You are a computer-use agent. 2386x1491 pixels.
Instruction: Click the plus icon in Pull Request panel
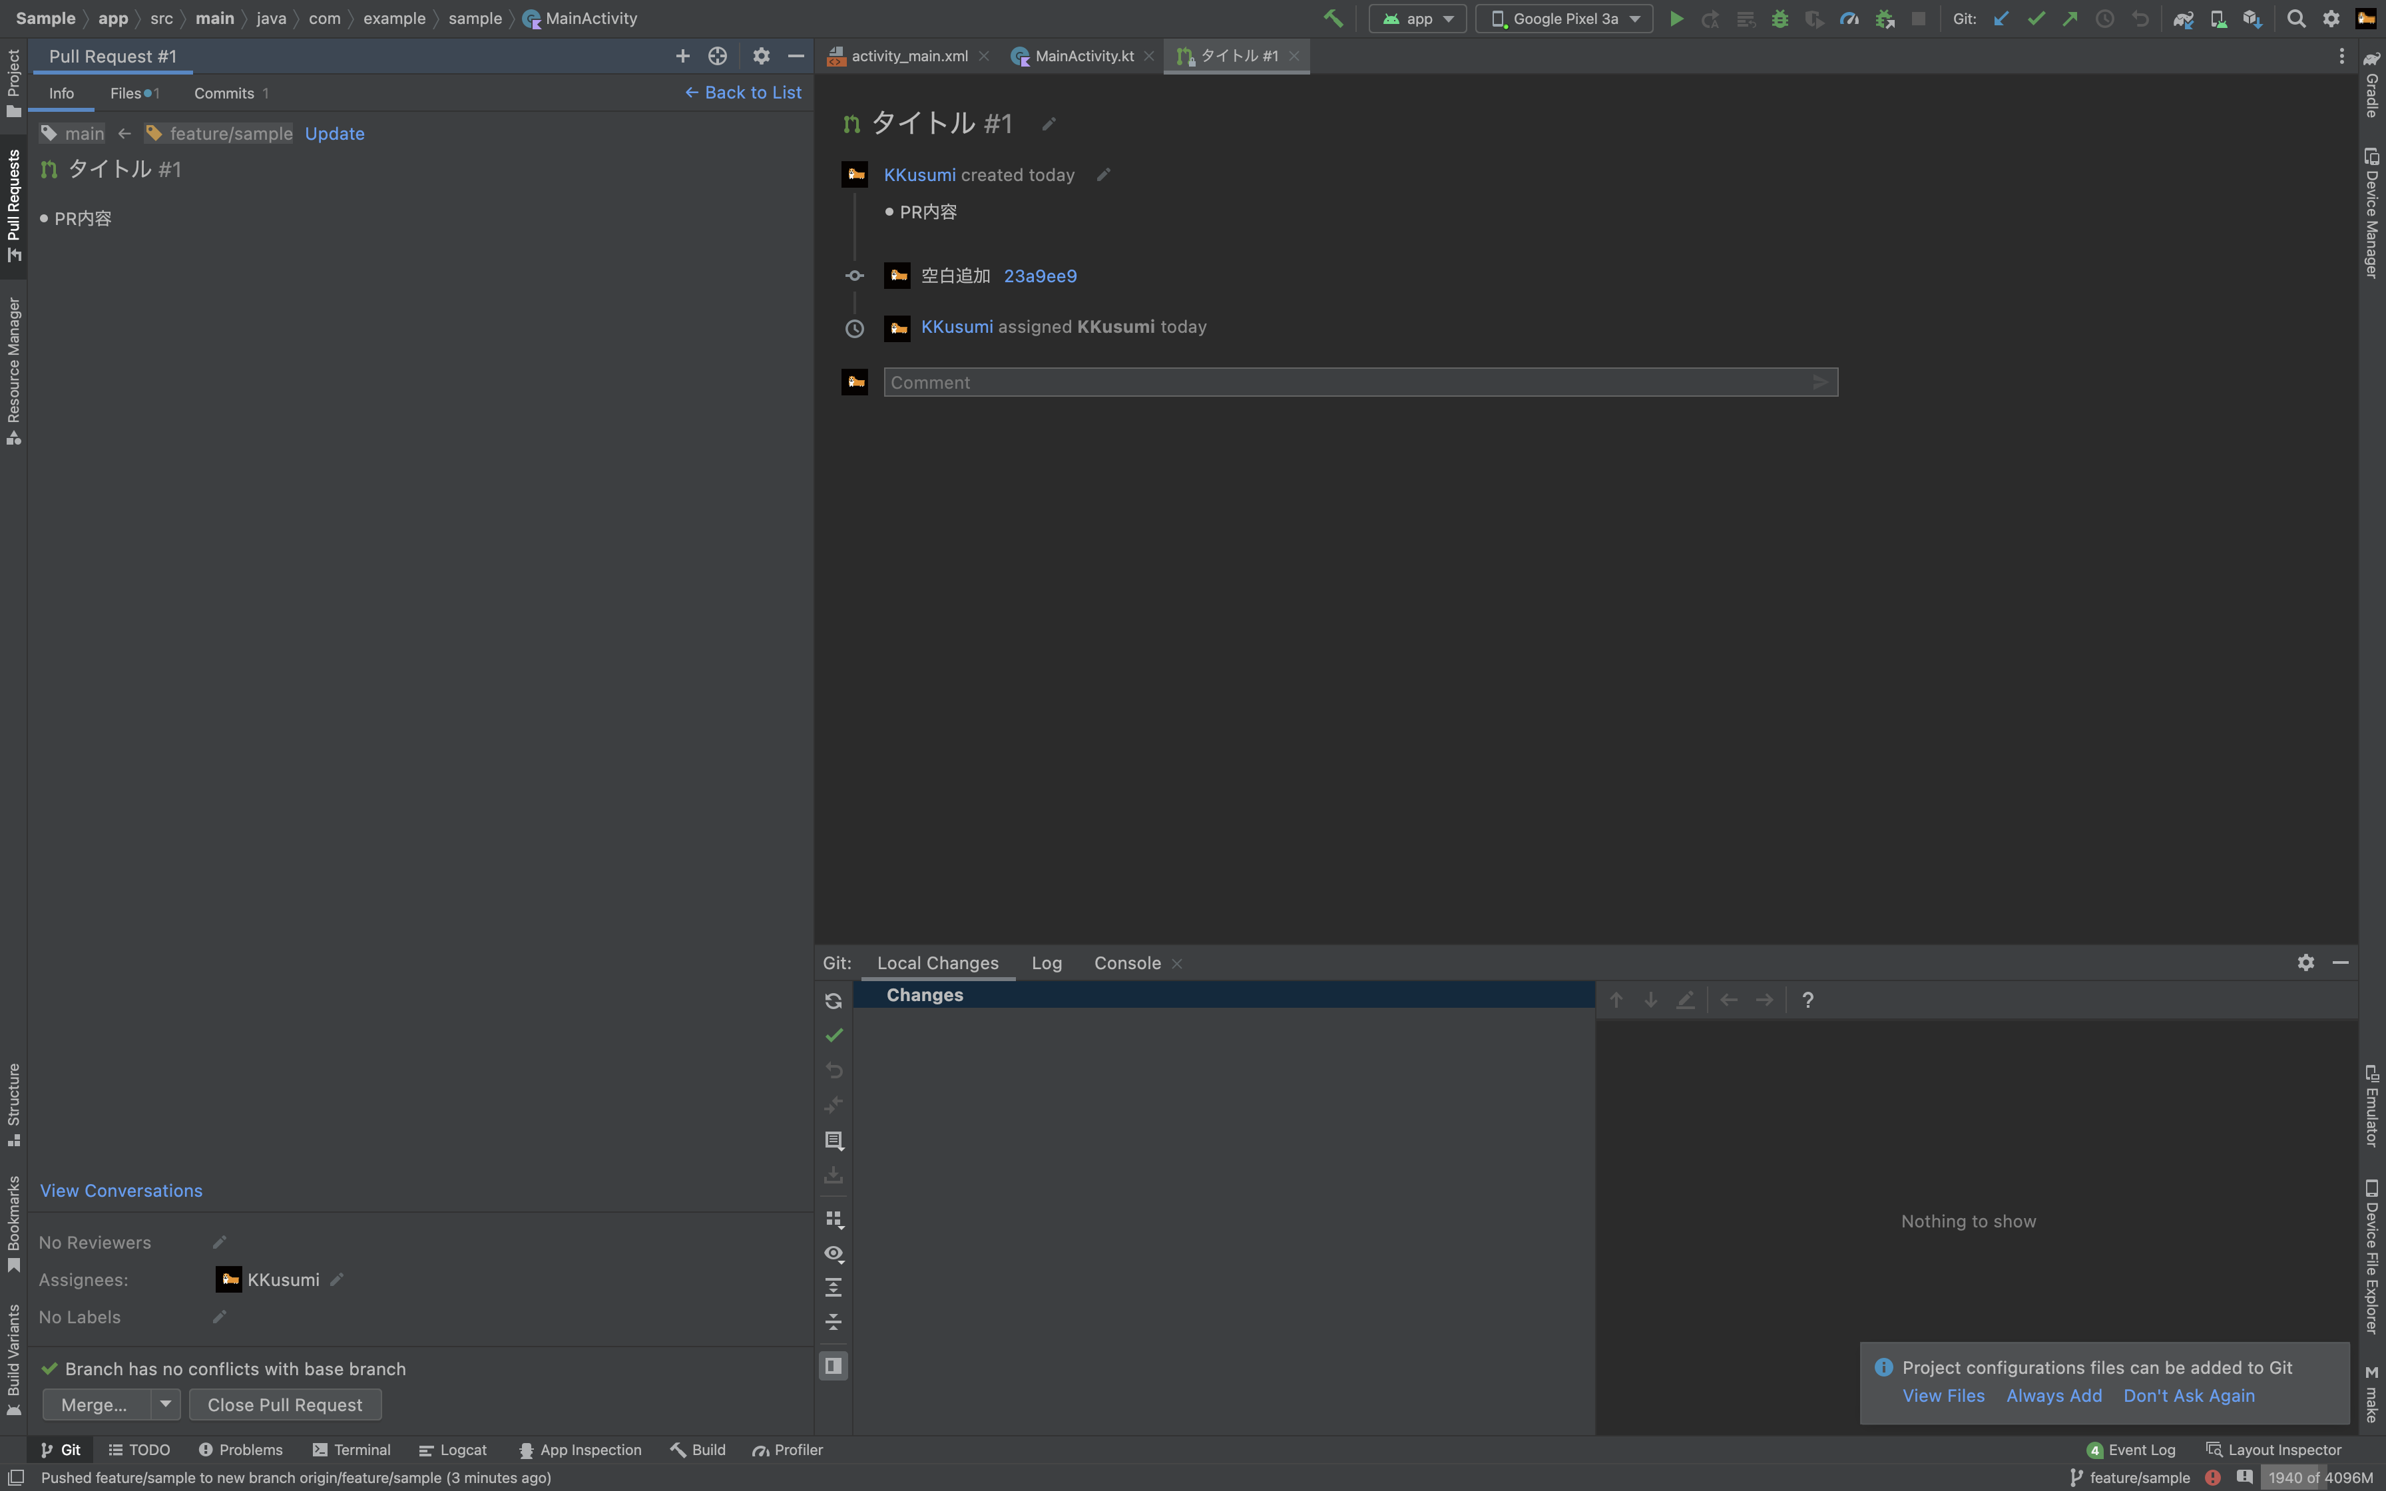pyautogui.click(x=682, y=56)
